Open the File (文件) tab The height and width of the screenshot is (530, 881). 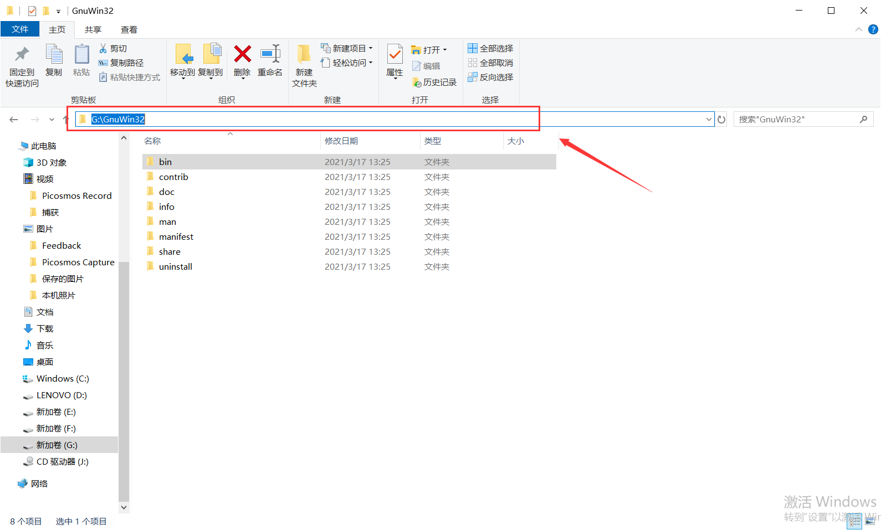pos(20,29)
